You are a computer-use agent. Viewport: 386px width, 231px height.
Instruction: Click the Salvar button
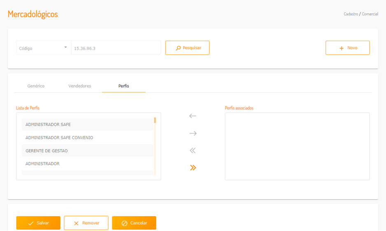coord(38,223)
